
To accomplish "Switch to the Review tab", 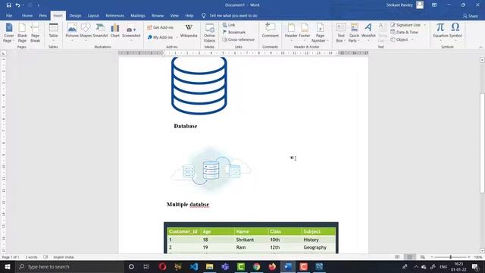I will pyautogui.click(x=158, y=15).
